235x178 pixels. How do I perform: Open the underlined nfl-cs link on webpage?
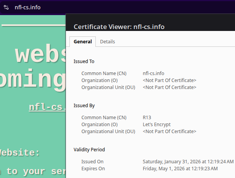(x=47, y=107)
